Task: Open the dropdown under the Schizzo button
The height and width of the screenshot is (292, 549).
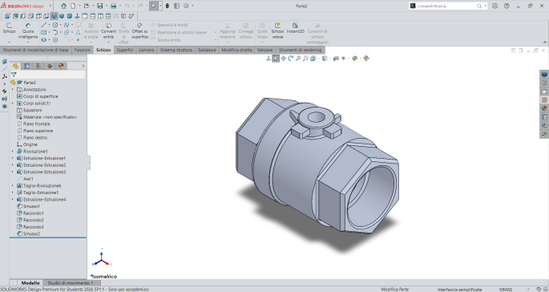Action: pos(9,42)
